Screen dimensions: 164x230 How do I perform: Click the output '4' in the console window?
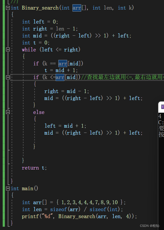coord(160,116)
